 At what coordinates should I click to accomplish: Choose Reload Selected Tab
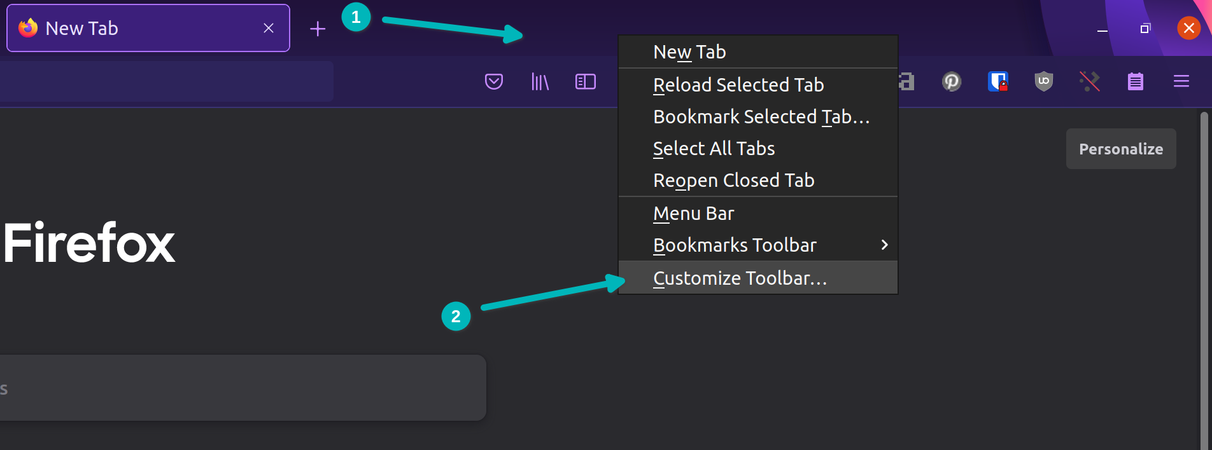click(x=738, y=85)
